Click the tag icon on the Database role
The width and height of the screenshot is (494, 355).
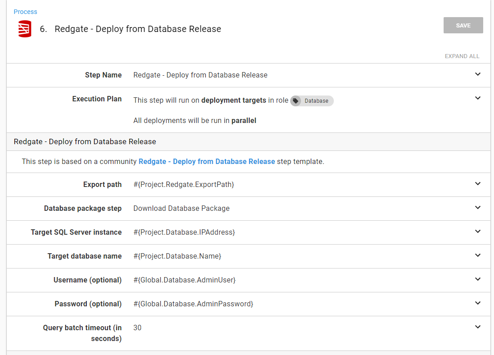(x=296, y=101)
